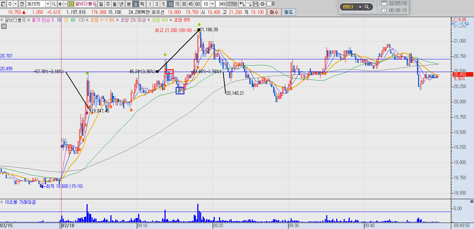Click the stock code search magnifier icon
474x229 pixels.
tap(53, 4)
